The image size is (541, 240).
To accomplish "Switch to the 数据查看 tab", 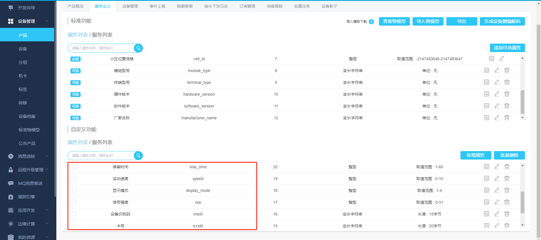I will [x=185, y=6].
